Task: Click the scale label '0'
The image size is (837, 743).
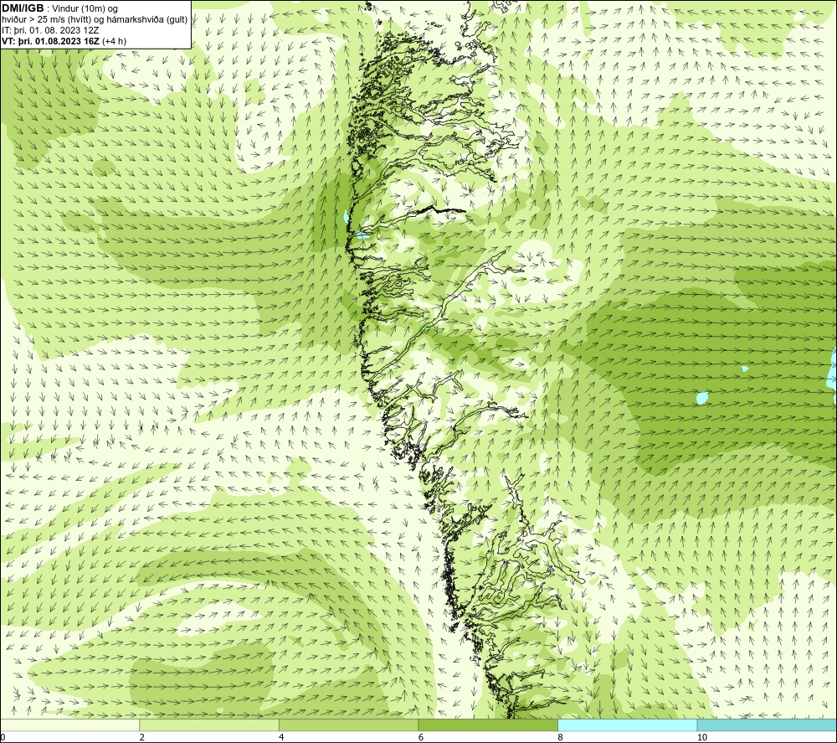Action: (x=3, y=738)
